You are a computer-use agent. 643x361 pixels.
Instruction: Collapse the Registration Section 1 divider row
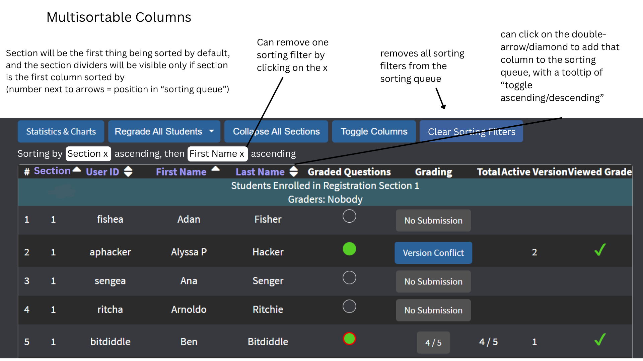point(325,192)
